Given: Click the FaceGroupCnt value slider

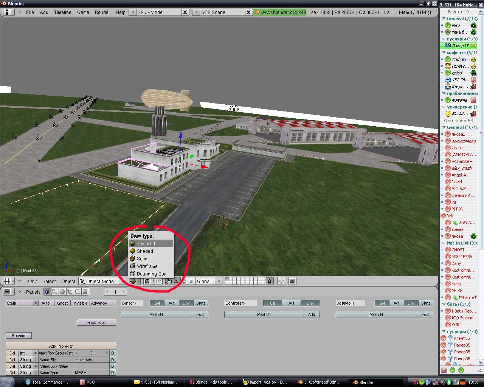Looking at the screenshot, I should [x=91, y=353].
